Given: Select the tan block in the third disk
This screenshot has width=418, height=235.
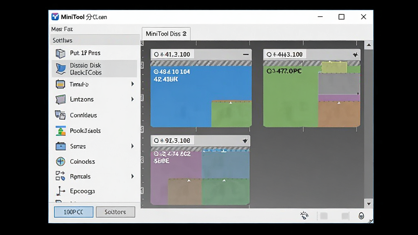Looking at the screenshot, I should pyautogui.click(x=185, y=192).
